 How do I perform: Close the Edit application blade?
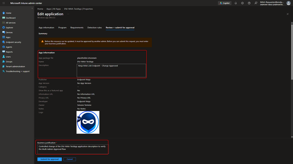288,14
